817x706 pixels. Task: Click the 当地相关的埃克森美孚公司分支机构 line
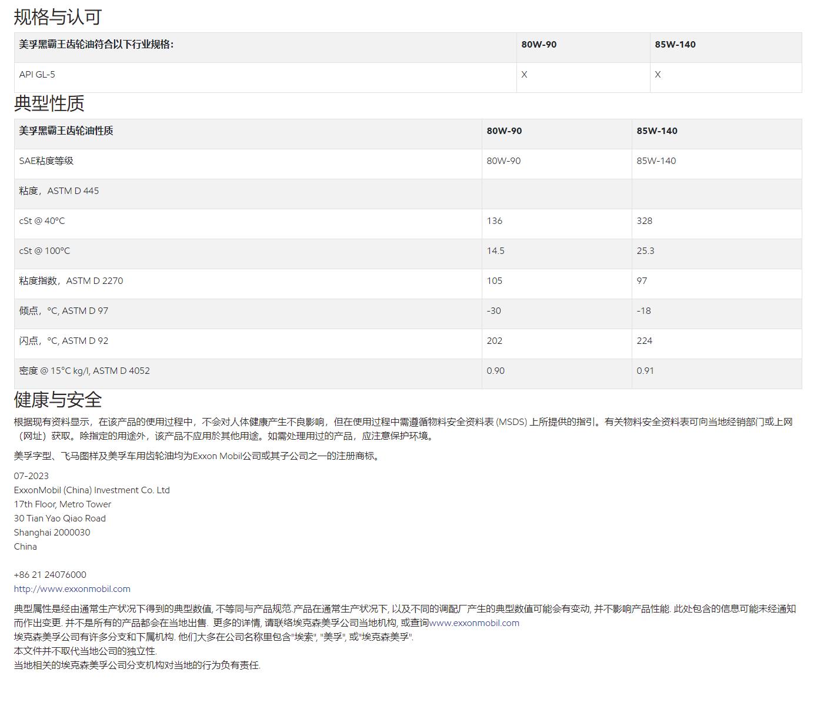[137, 665]
